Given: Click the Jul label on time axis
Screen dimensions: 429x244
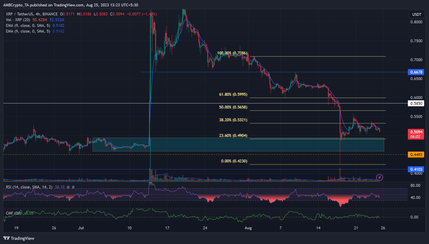Looking at the screenshot, I should (x=81, y=228).
